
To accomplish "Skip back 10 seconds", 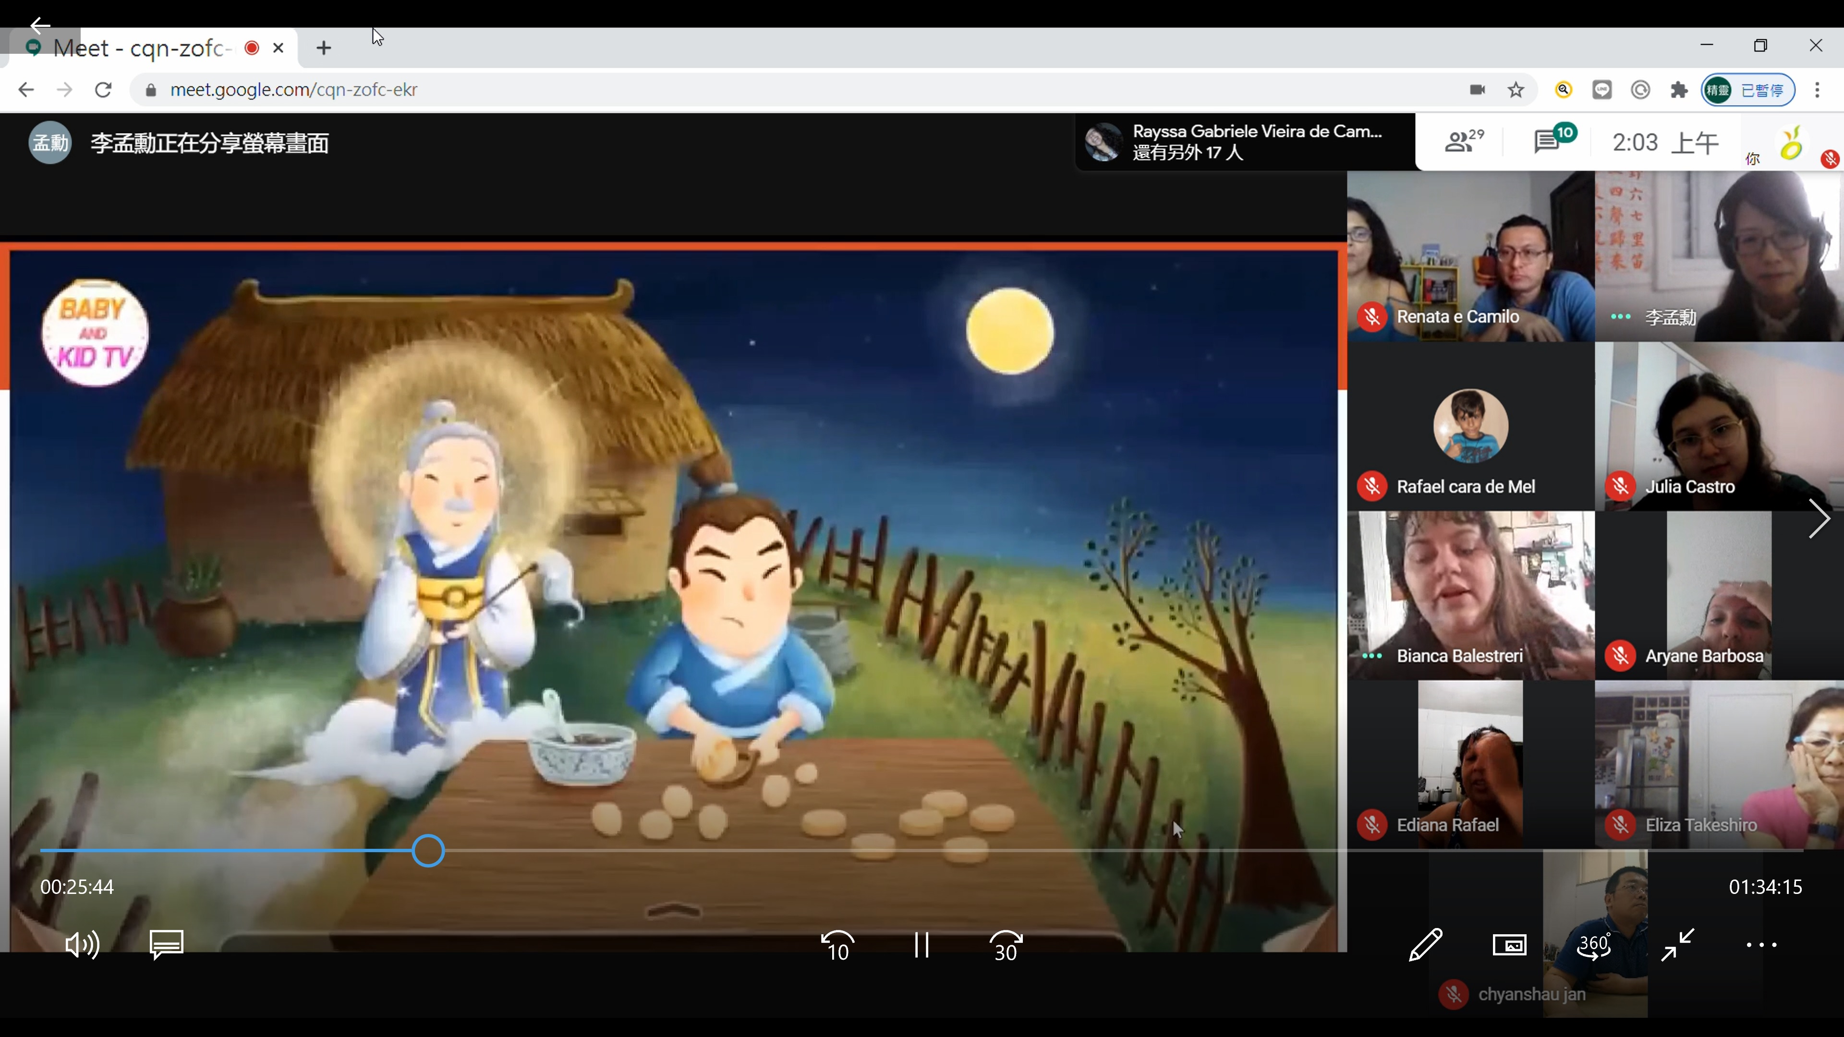I will tap(837, 945).
